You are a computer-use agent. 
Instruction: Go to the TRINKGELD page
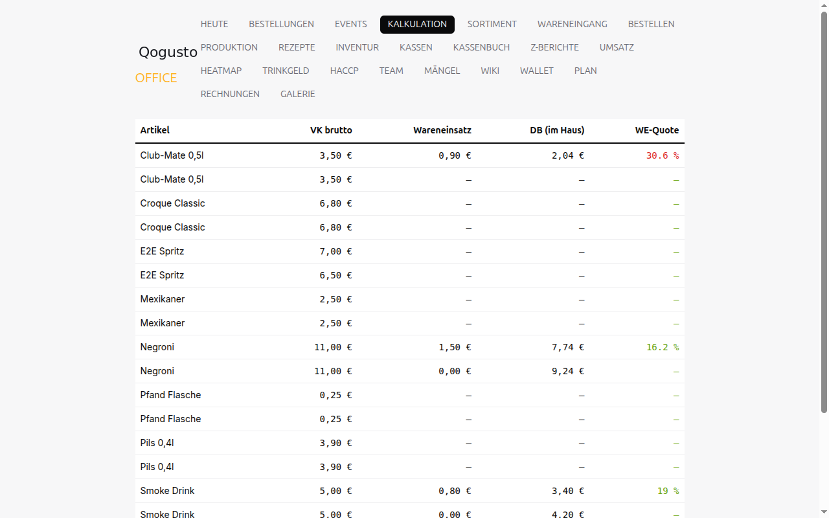pyautogui.click(x=286, y=71)
